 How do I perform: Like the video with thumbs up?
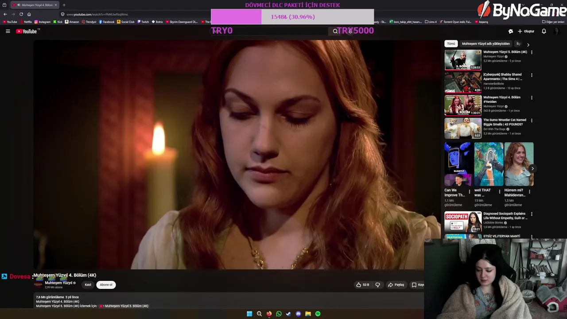pos(362,284)
